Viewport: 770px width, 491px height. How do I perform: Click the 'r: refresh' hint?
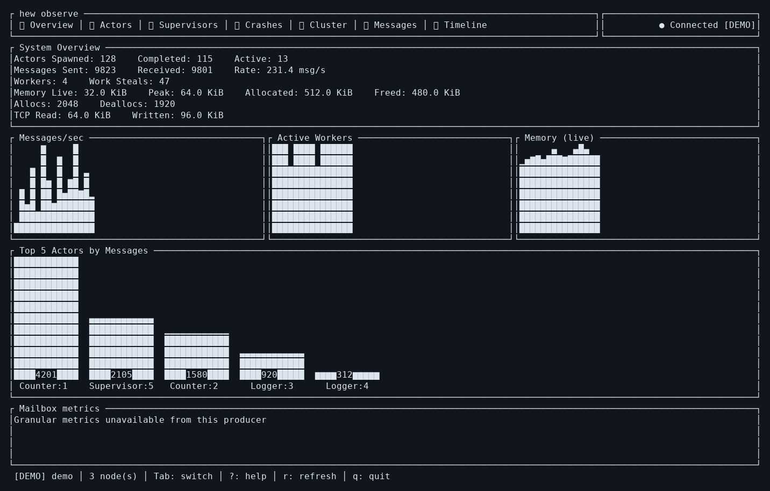coord(310,476)
